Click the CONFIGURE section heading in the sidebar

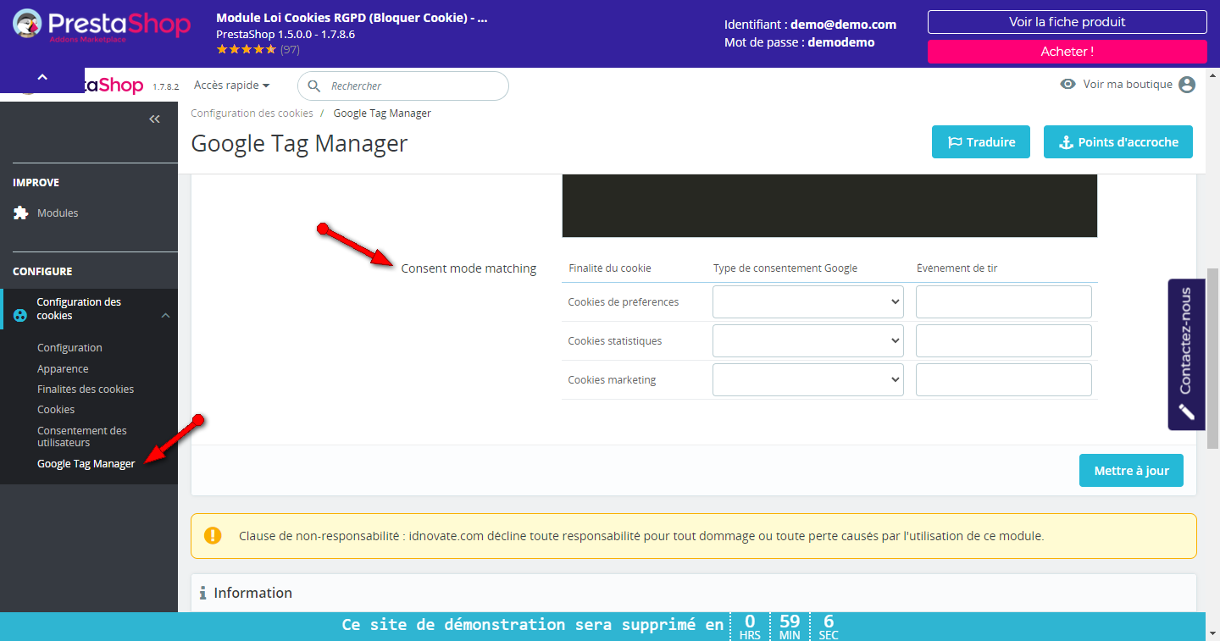(42, 272)
